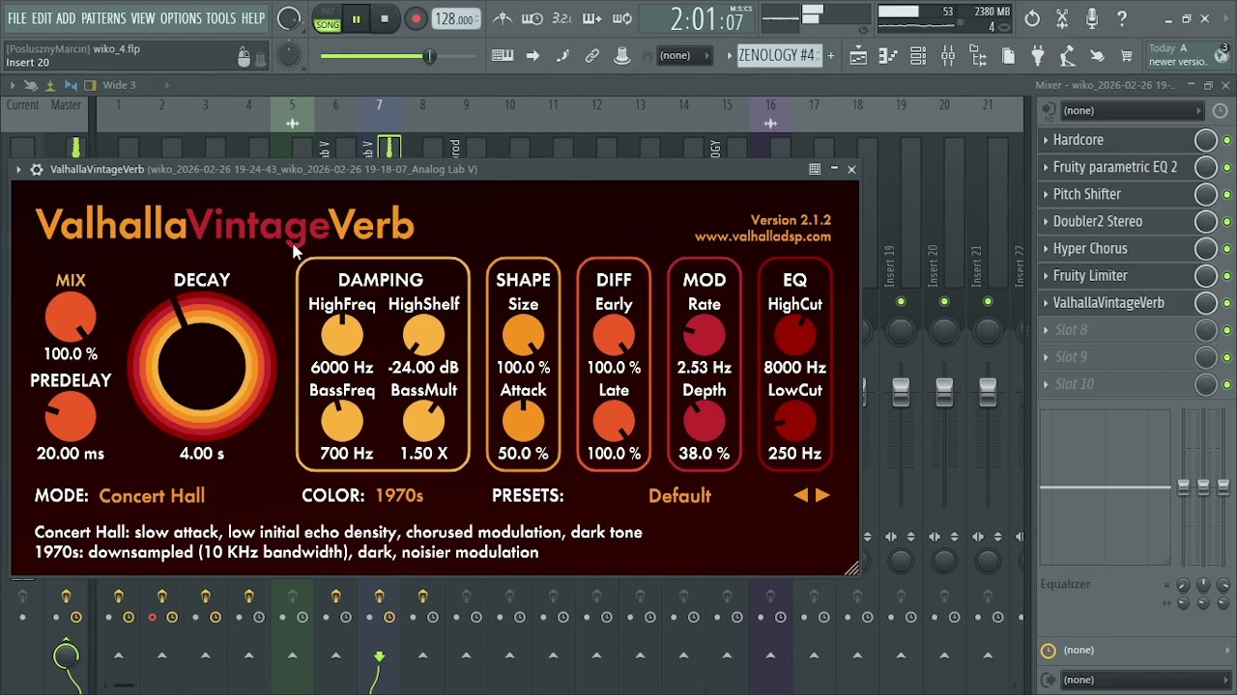Viewport: 1237px width, 695px height.
Task: Open the project picker (pages) icon
Action: point(1008,56)
